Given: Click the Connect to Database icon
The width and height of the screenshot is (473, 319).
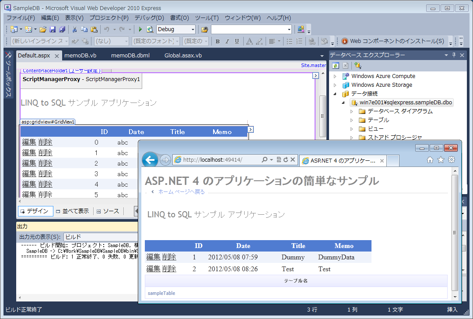Looking at the screenshot, I should tap(358, 66).
